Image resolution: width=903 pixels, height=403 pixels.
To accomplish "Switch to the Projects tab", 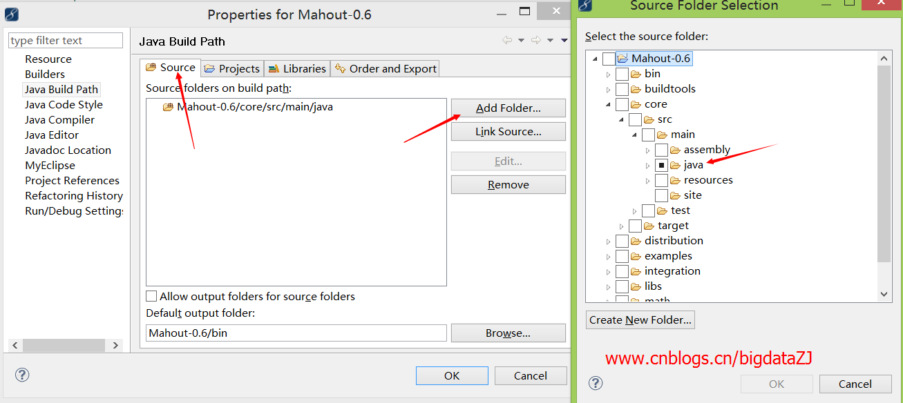I will pyautogui.click(x=232, y=68).
